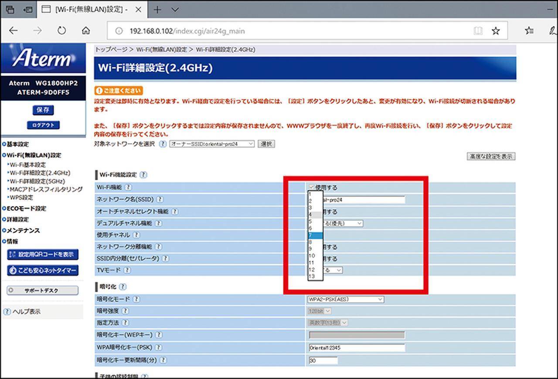Go to browser home icon
Viewport: 558px width, 379px height.
[86, 31]
